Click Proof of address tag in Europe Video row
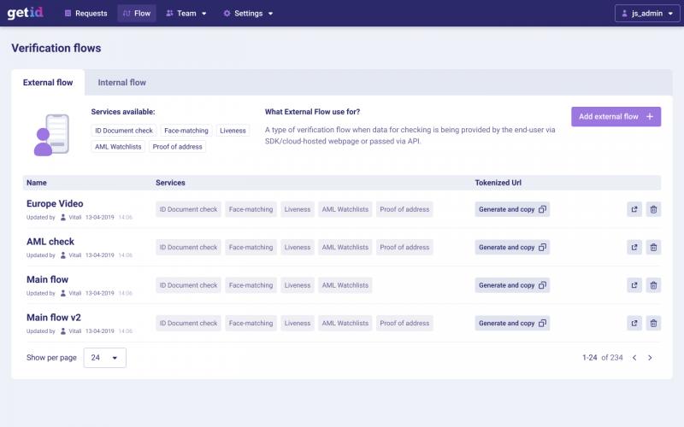This screenshot has height=427, width=684. pyautogui.click(x=404, y=209)
